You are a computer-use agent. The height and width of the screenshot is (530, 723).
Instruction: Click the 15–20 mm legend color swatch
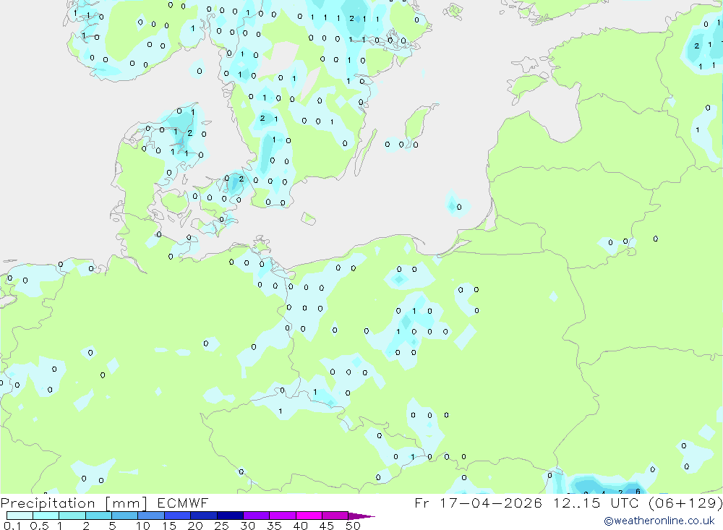tap(178, 516)
